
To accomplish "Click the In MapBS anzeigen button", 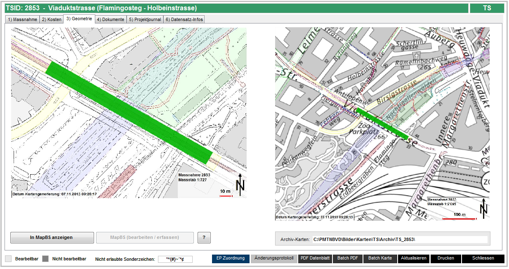I will tap(52, 238).
